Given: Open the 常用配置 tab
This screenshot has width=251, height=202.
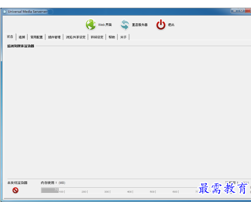Looking at the screenshot, I should point(37,37).
